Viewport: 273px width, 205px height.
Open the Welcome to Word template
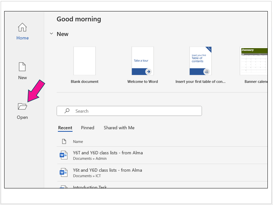point(142,61)
